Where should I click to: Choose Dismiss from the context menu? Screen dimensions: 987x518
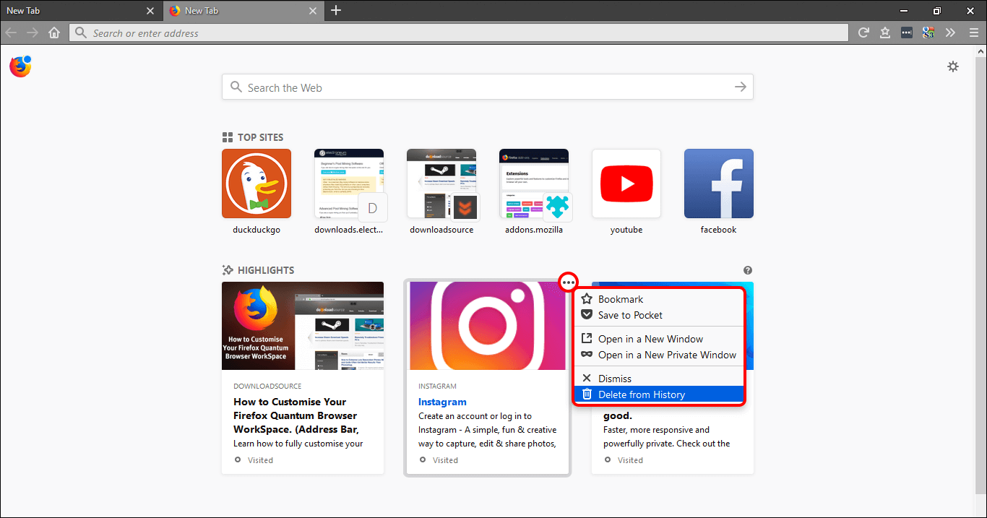coord(660,379)
